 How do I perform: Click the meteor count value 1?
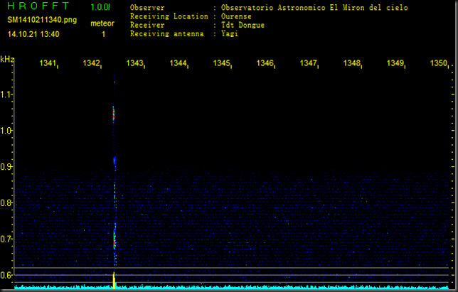coord(103,34)
